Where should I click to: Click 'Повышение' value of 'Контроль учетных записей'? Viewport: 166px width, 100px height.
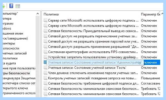point(150,78)
